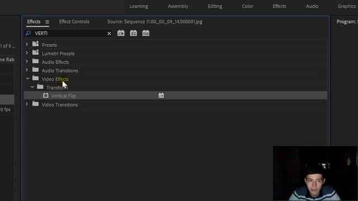Screen dimensions: 358x201
Task: Expand the Presets folder
Action: (27, 44)
